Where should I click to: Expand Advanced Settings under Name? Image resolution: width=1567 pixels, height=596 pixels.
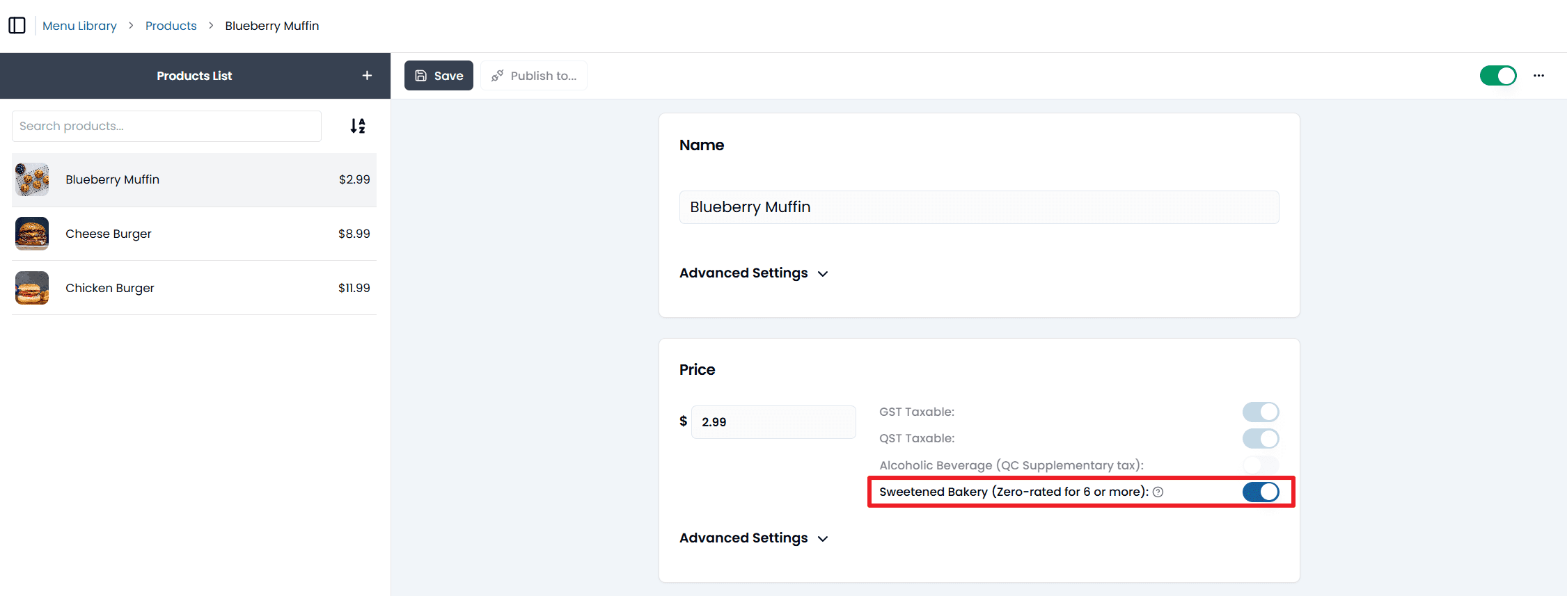(754, 273)
